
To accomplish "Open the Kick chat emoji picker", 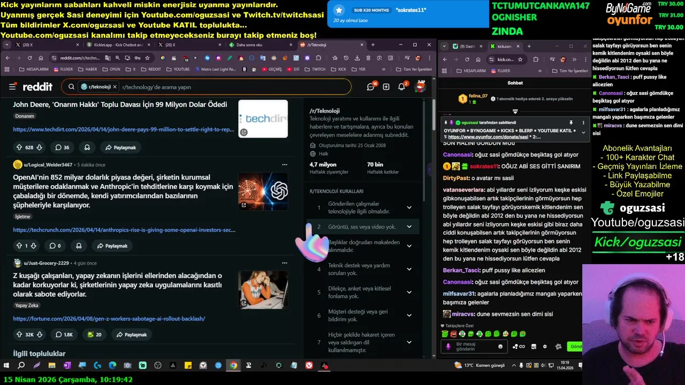I will pyautogui.click(x=500, y=346).
